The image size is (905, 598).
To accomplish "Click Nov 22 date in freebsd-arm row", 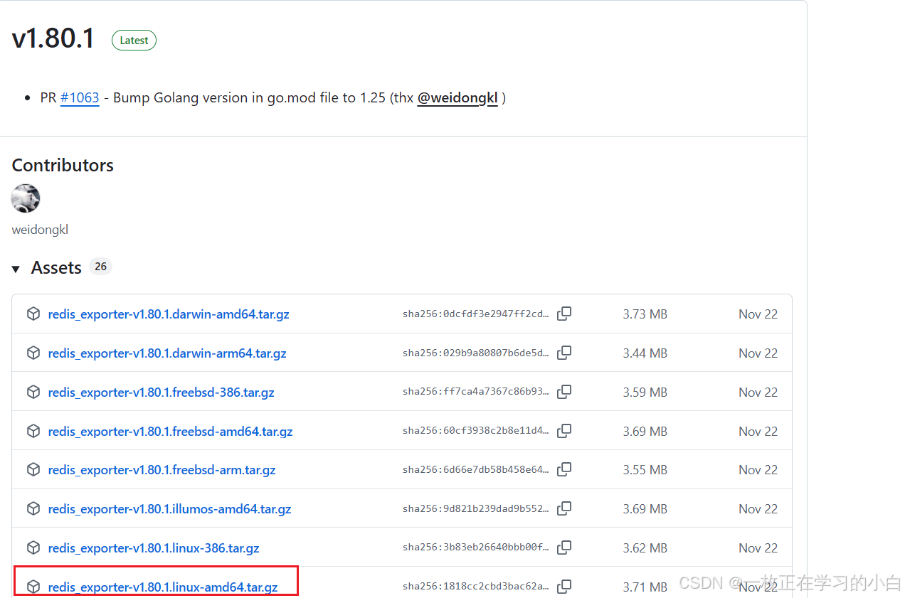I will (758, 469).
